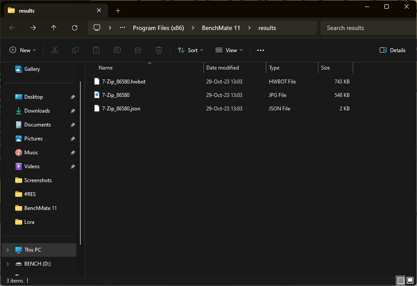
Task: Click the Share icon in toolbar
Action: (x=138, y=50)
